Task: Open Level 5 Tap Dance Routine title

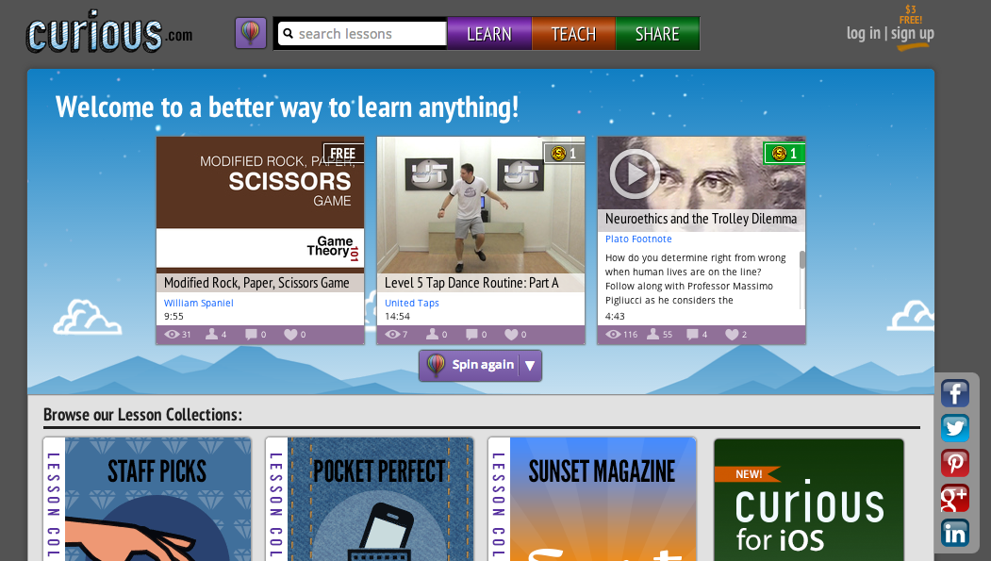Action: 471,283
